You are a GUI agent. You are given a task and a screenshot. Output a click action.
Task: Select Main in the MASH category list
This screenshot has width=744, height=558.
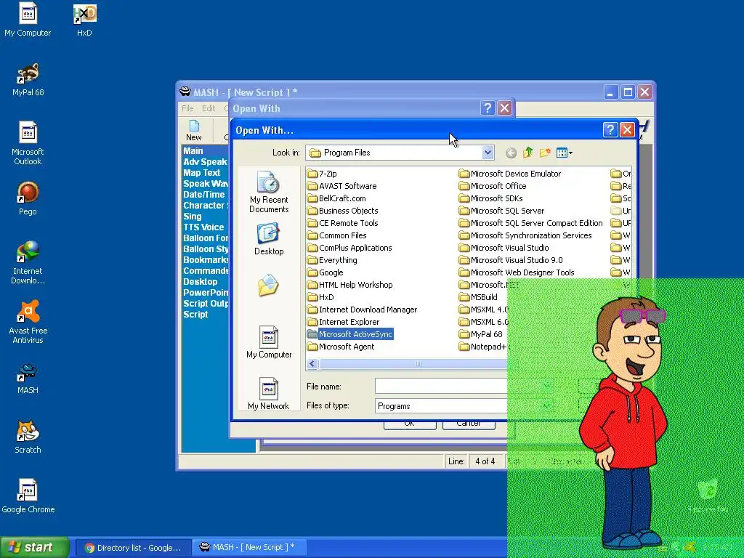[193, 151]
